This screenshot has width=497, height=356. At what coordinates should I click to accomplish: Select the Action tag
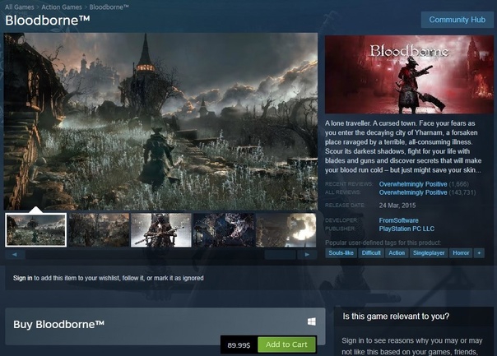click(x=397, y=253)
